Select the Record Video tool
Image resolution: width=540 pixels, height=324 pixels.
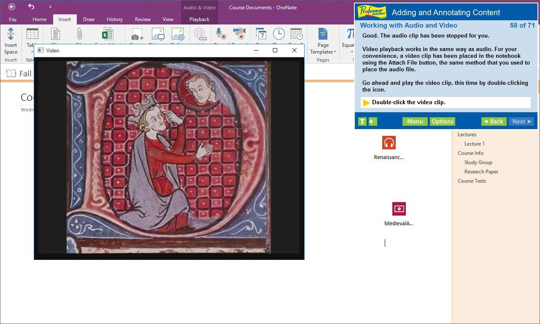click(x=240, y=34)
